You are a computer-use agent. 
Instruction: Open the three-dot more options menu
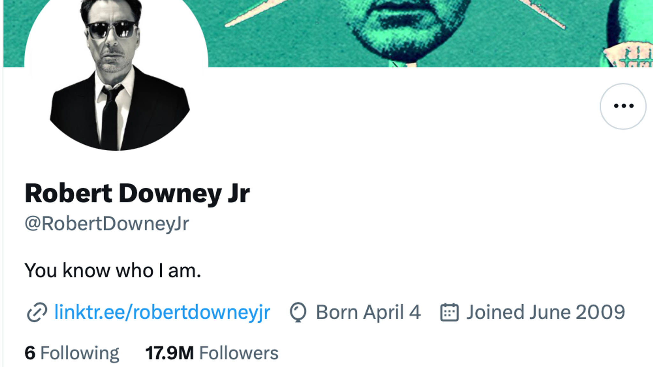[x=623, y=106]
